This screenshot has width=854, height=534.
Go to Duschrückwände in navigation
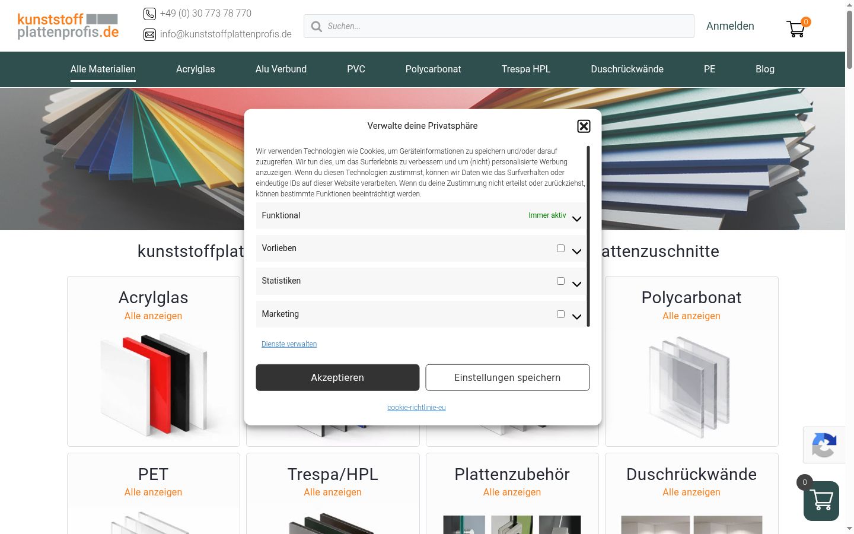(x=627, y=69)
